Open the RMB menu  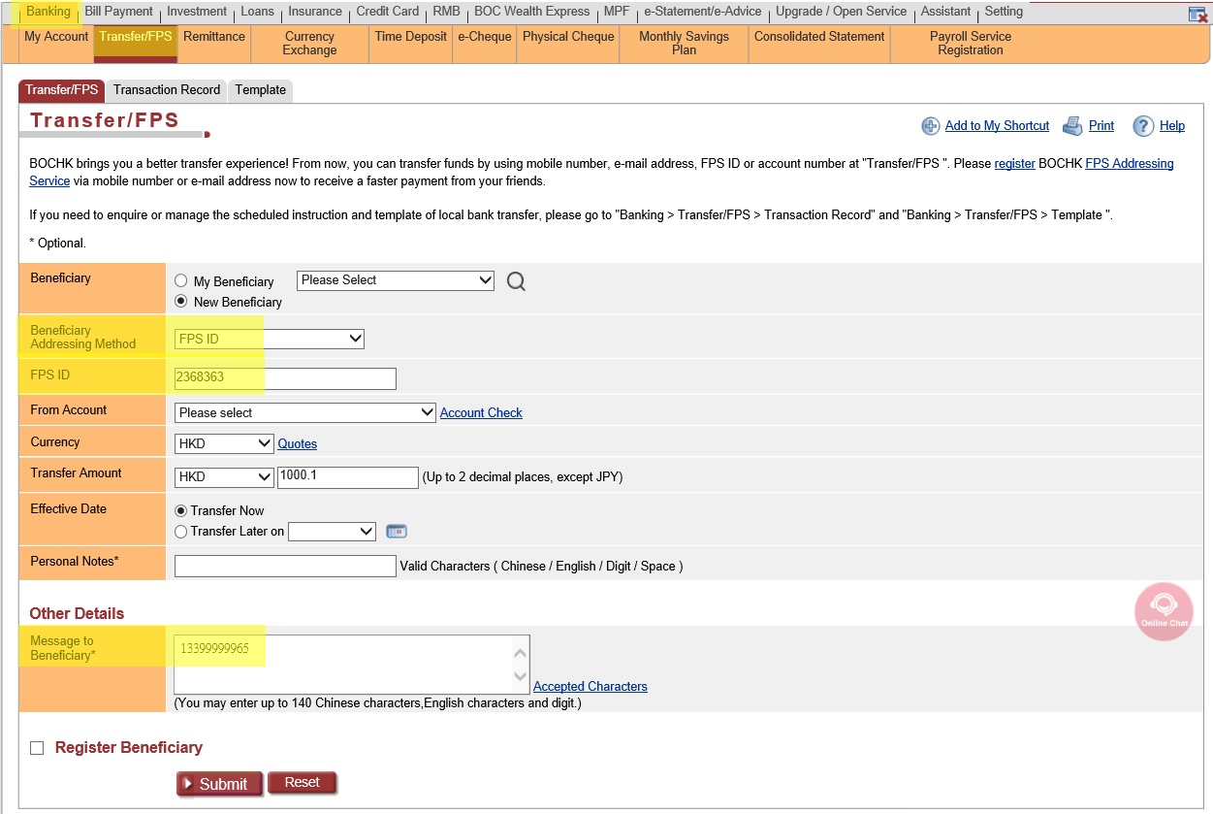[x=447, y=12]
